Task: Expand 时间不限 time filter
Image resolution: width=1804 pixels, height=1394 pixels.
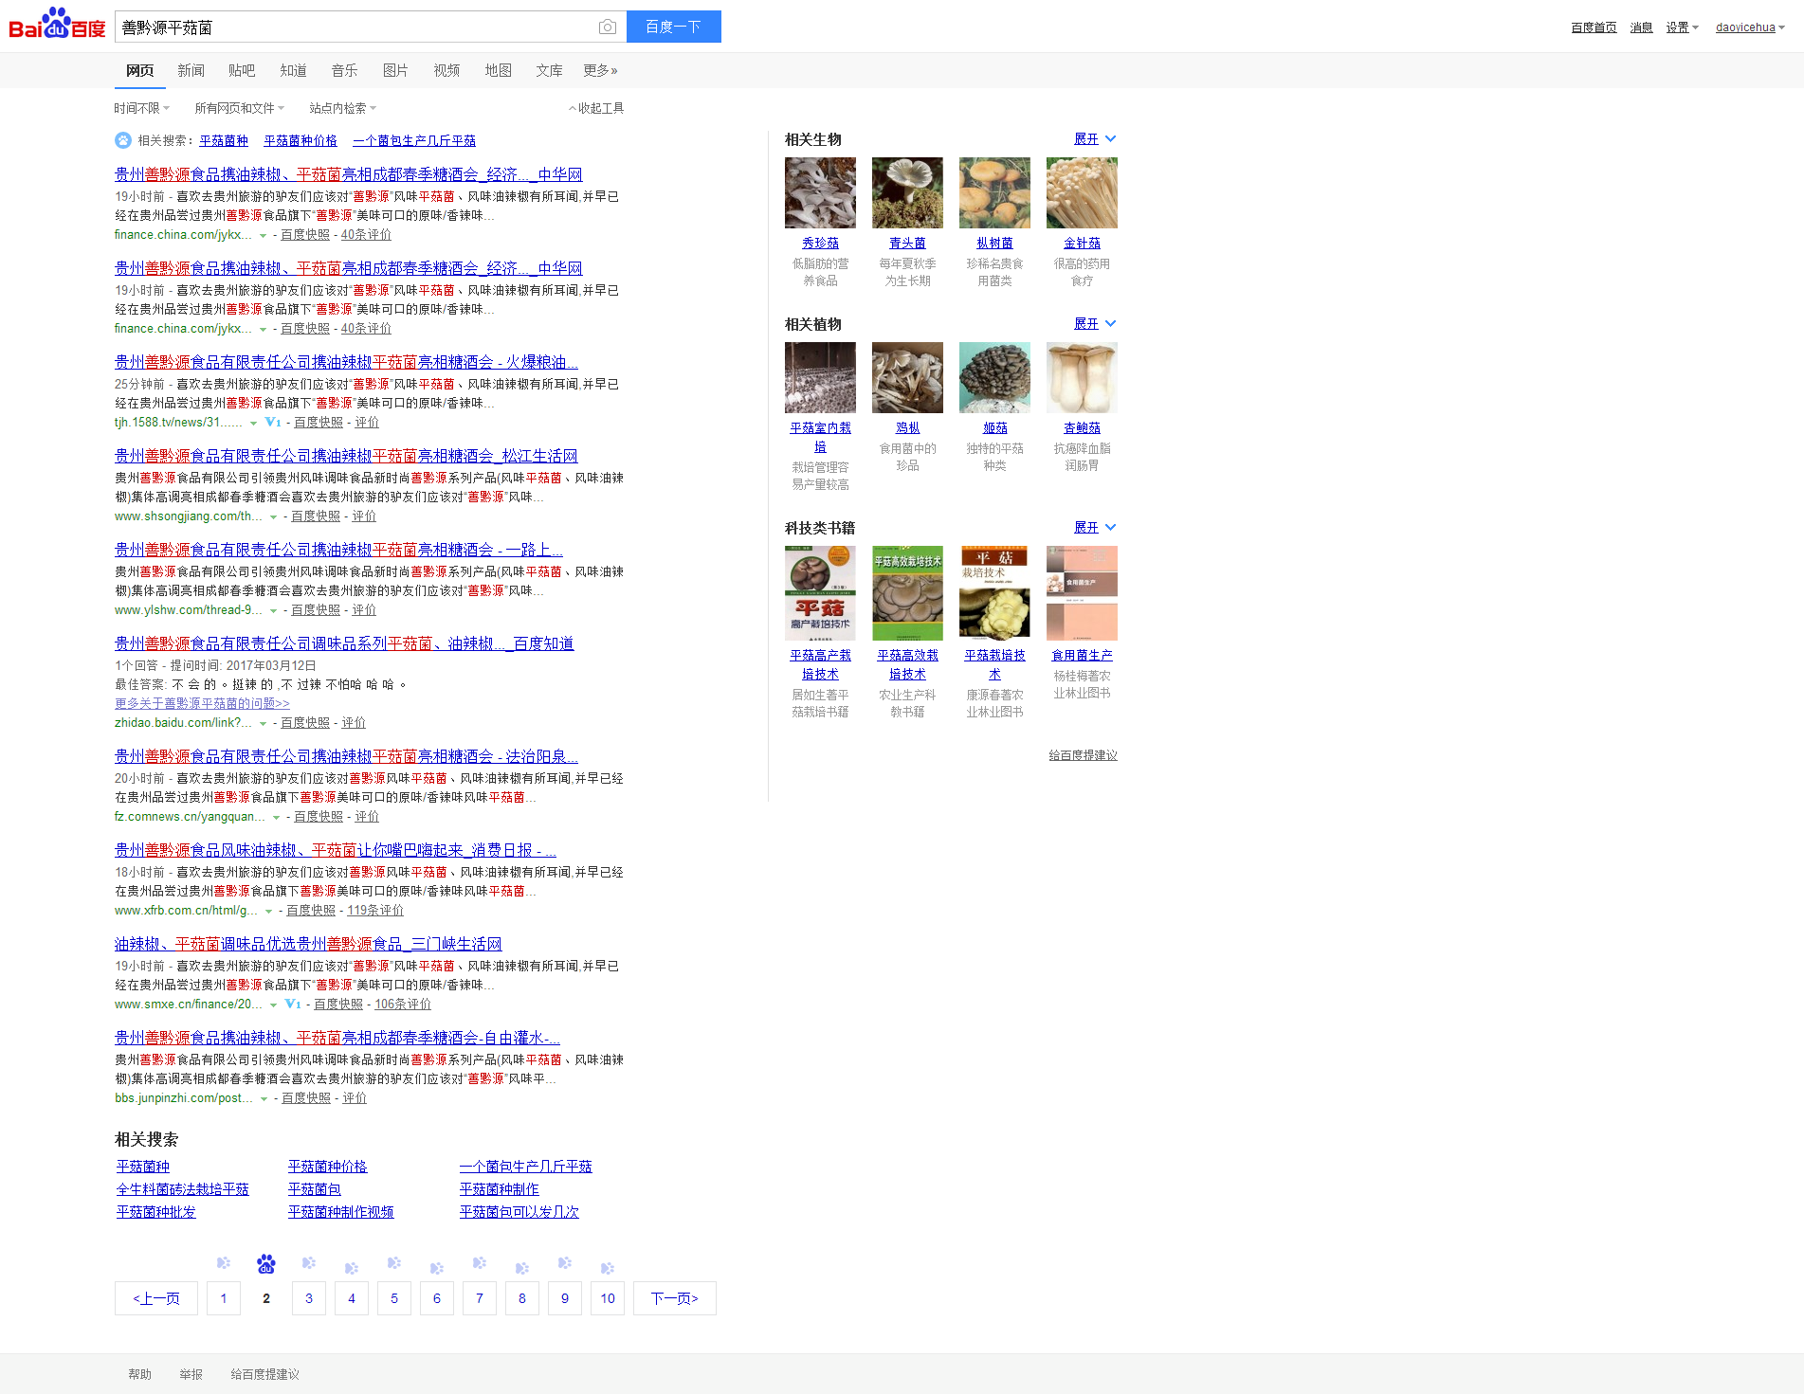Action: 142,108
